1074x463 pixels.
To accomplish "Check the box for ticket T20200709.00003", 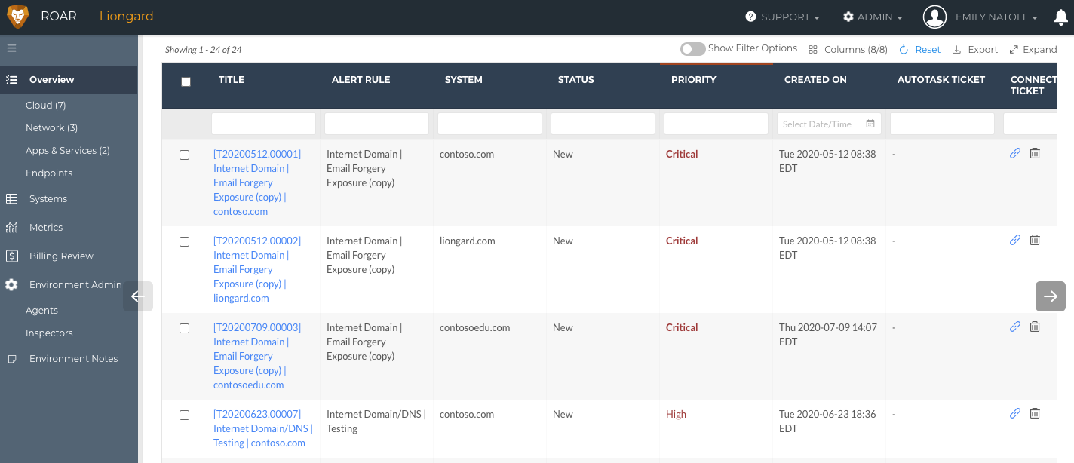I will [x=184, y=328].
